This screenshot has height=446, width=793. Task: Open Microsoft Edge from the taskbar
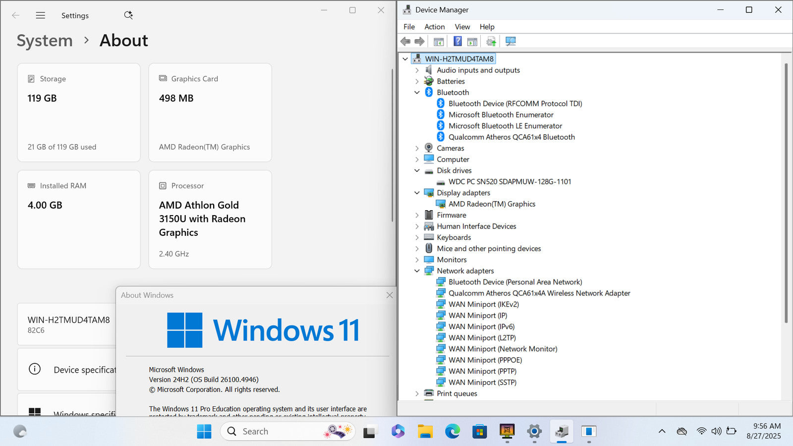[452, 432]
